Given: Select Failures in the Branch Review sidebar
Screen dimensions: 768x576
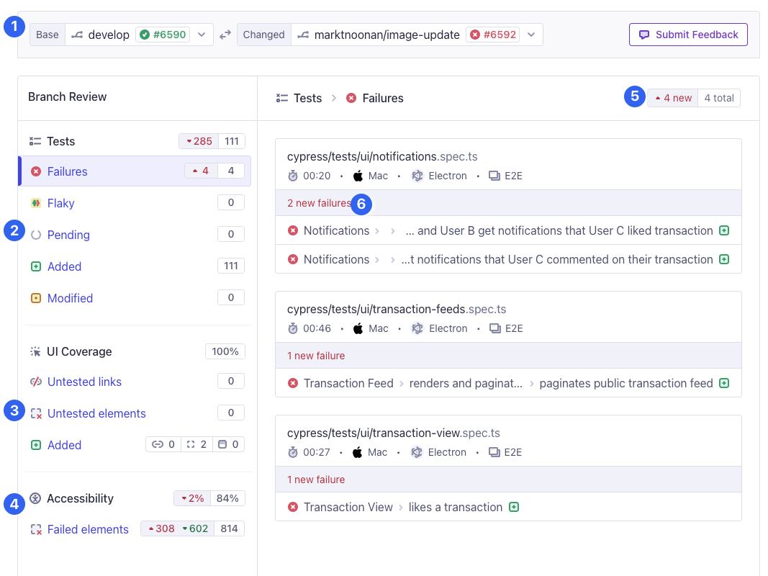Looking at the screenshot, I should pos(67,171).
